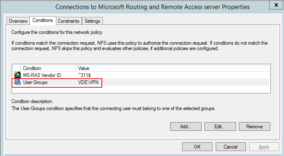Go to the Settings tab
This screenshot has width=284, height=156.
point(92,21)
